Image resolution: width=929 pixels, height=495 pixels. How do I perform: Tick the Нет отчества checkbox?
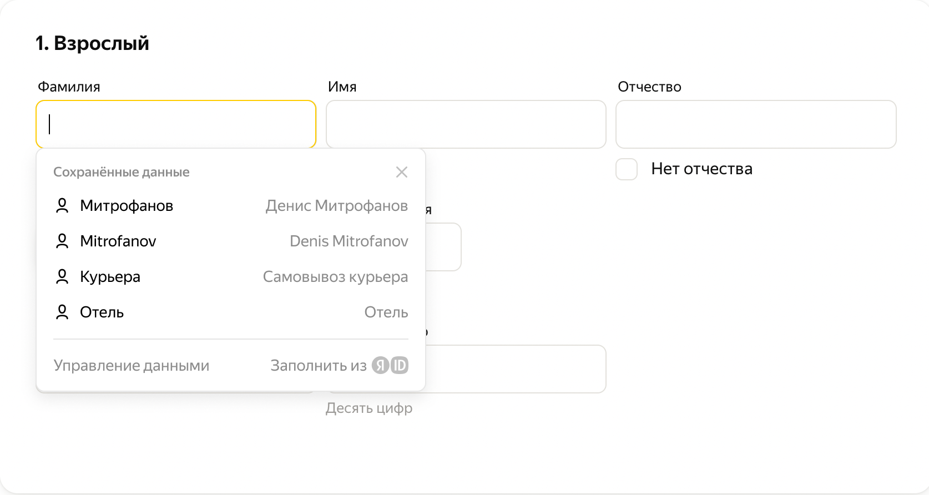click(x=627, y=169)
